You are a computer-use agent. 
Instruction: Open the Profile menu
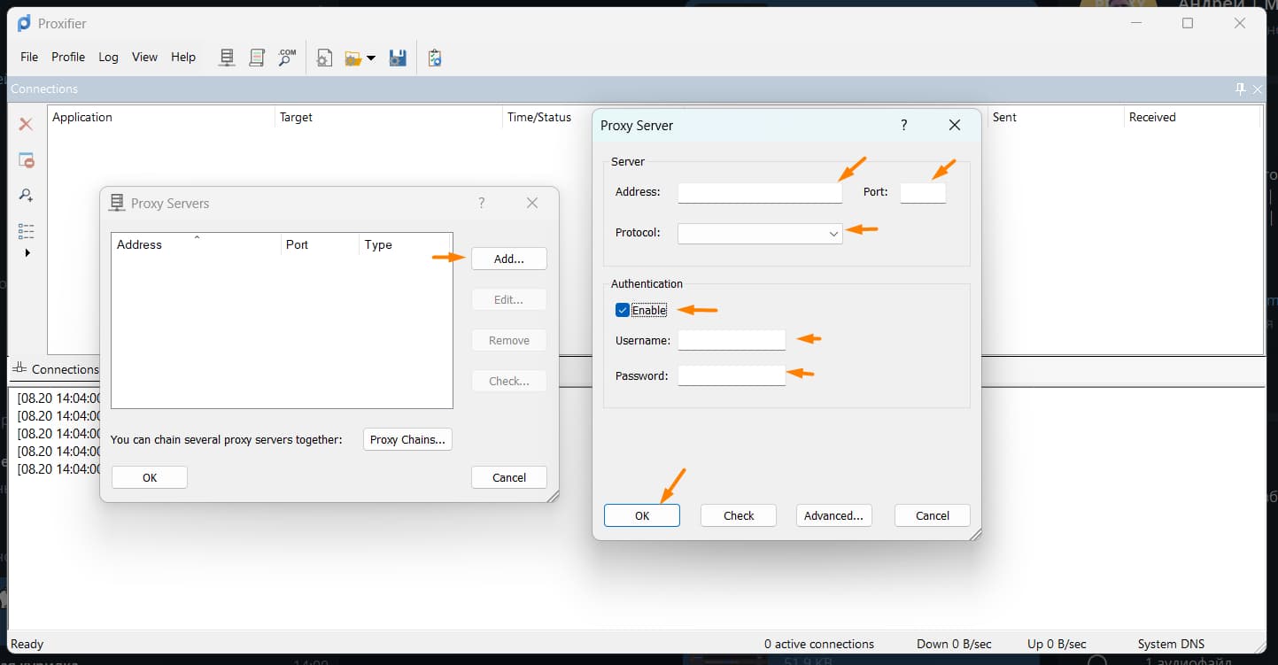click(x=68, y=57)
